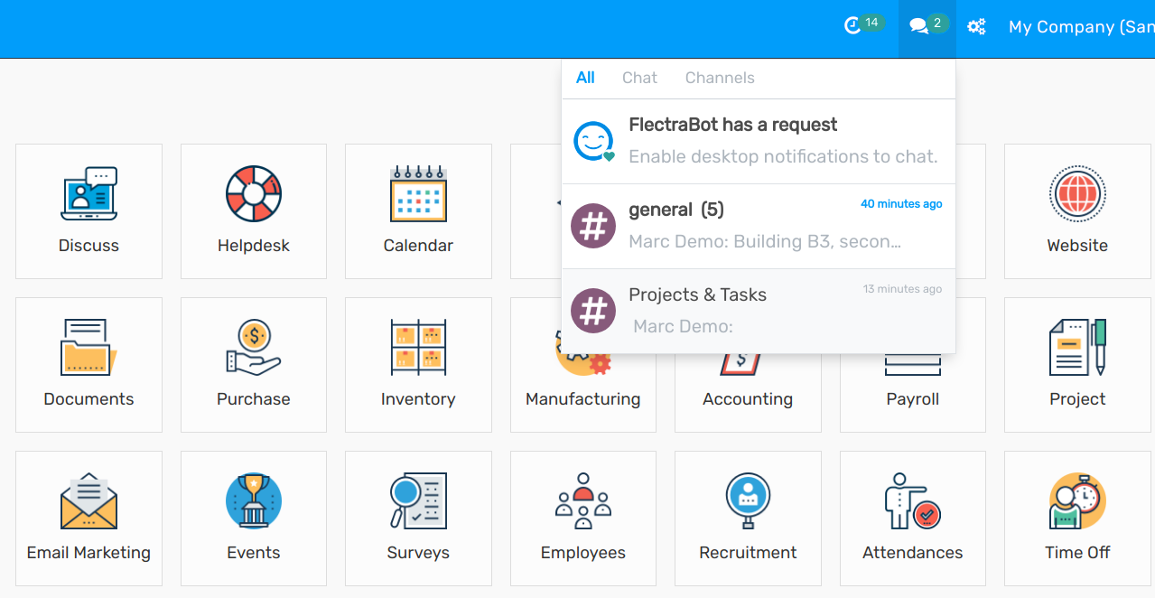Image resolution: width=1155 pixels, height=598 pixels.
Task: Launch the Helpdesk application
Action: pos(253,210)
